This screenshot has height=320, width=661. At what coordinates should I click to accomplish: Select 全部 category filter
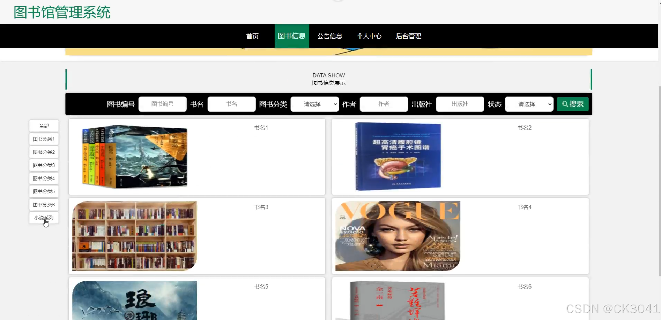click(x=44, y=126)
